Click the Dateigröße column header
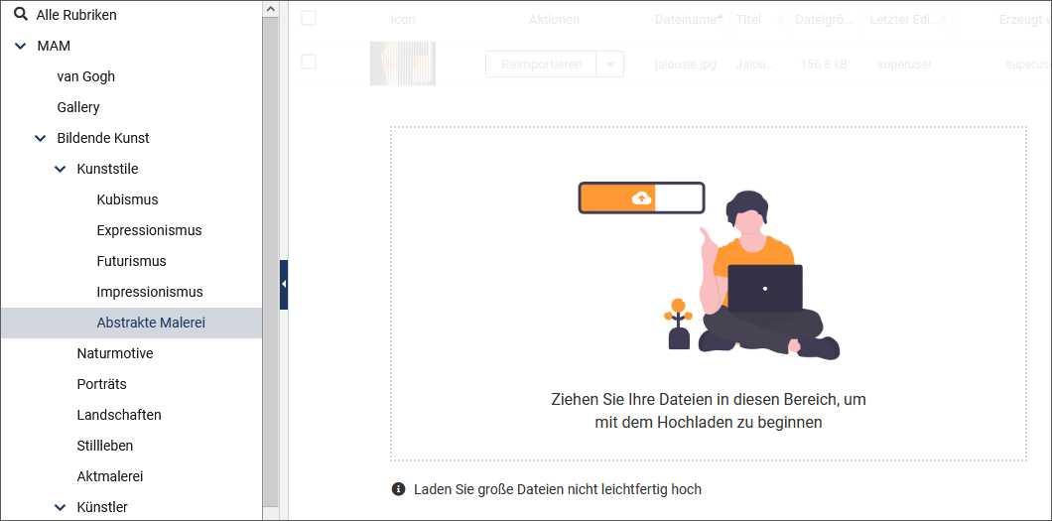1052x521 pixels. pyautogui.click(x=821, y=20)
